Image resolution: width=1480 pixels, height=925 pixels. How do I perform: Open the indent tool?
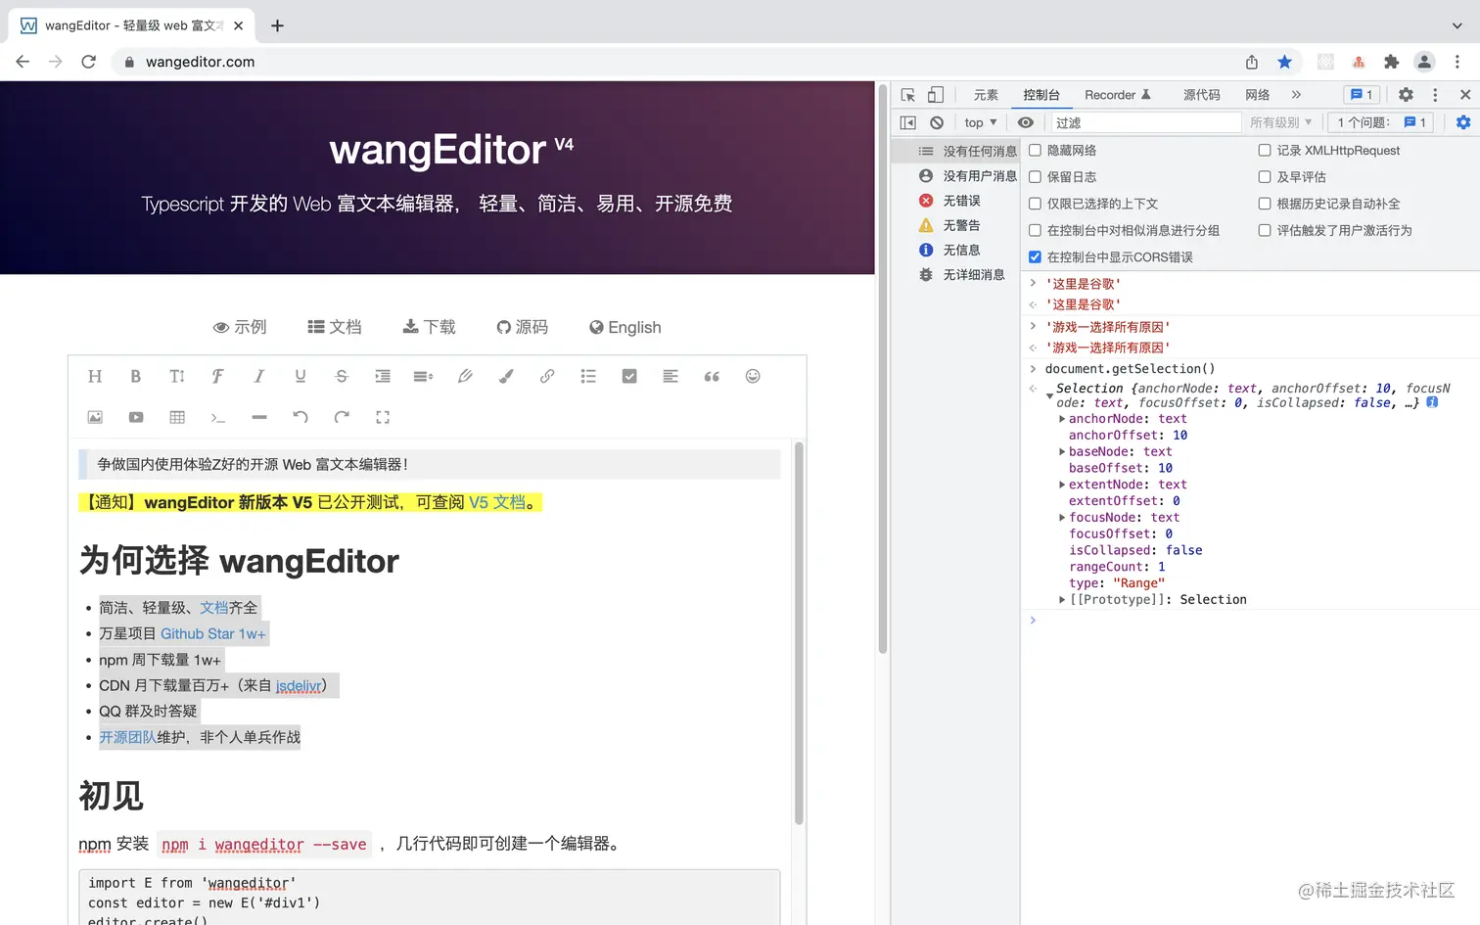[383, 376]
